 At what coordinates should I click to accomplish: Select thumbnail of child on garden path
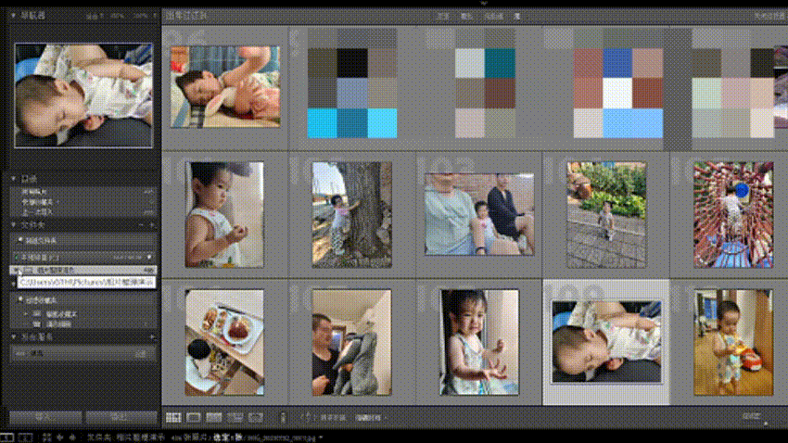pos(606,214)
